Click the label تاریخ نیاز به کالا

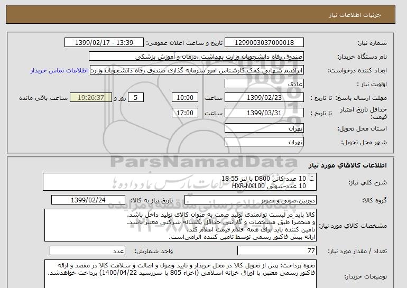point(152,200)
